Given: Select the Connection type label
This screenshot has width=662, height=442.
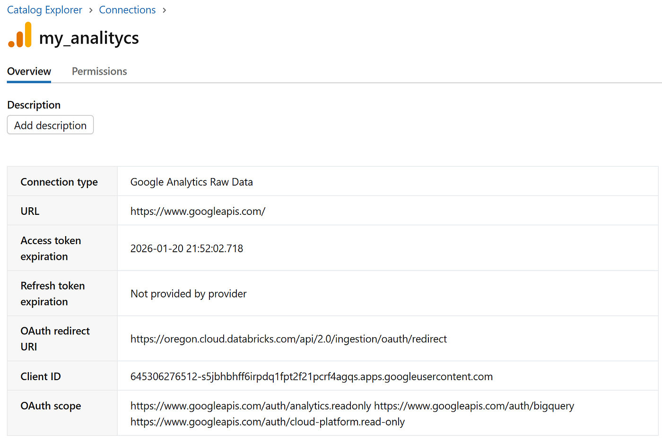Looking at the screenshot, I should [x=59, y=182].
